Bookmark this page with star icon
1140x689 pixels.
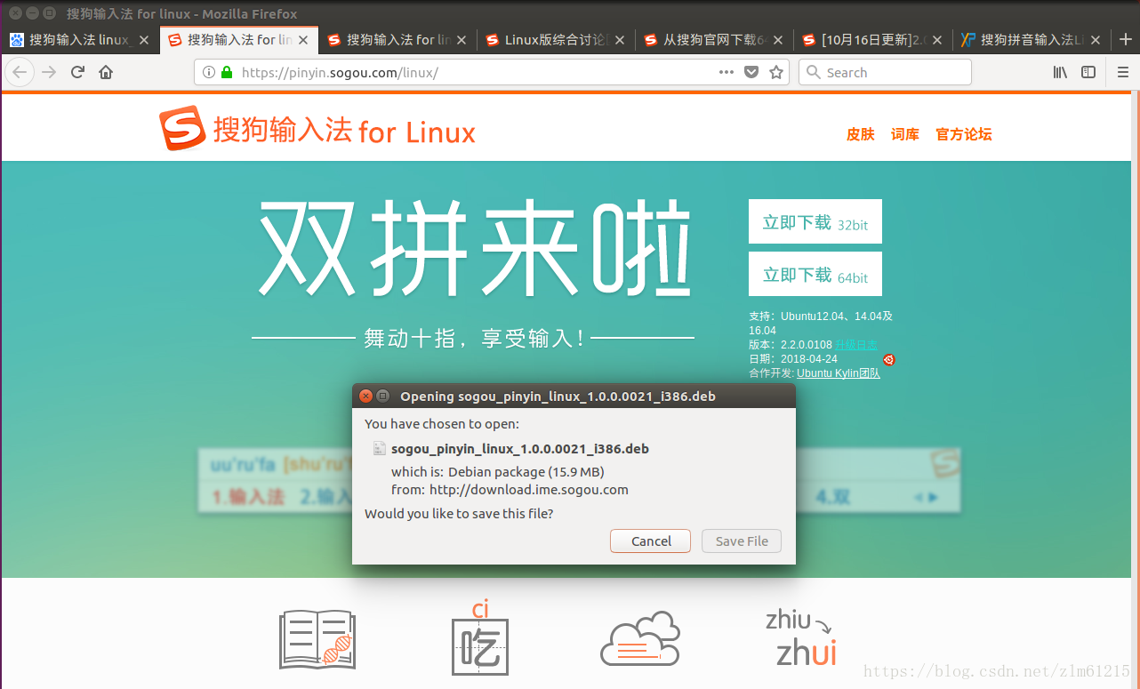776,72
